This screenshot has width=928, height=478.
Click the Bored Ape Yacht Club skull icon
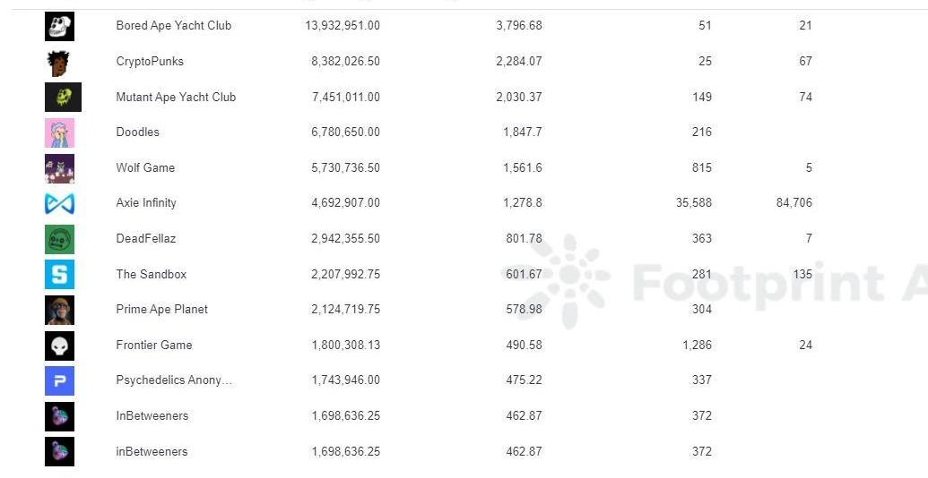click(x=60, y=26)
